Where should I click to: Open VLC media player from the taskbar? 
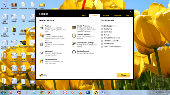click(80, 92)
